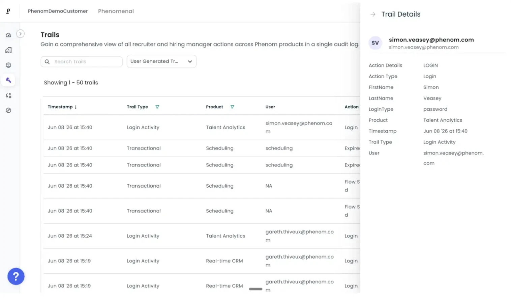The image size is (511, 298).
Task: Expand the sidebar with the chevron button
Action: pos(21,34)
